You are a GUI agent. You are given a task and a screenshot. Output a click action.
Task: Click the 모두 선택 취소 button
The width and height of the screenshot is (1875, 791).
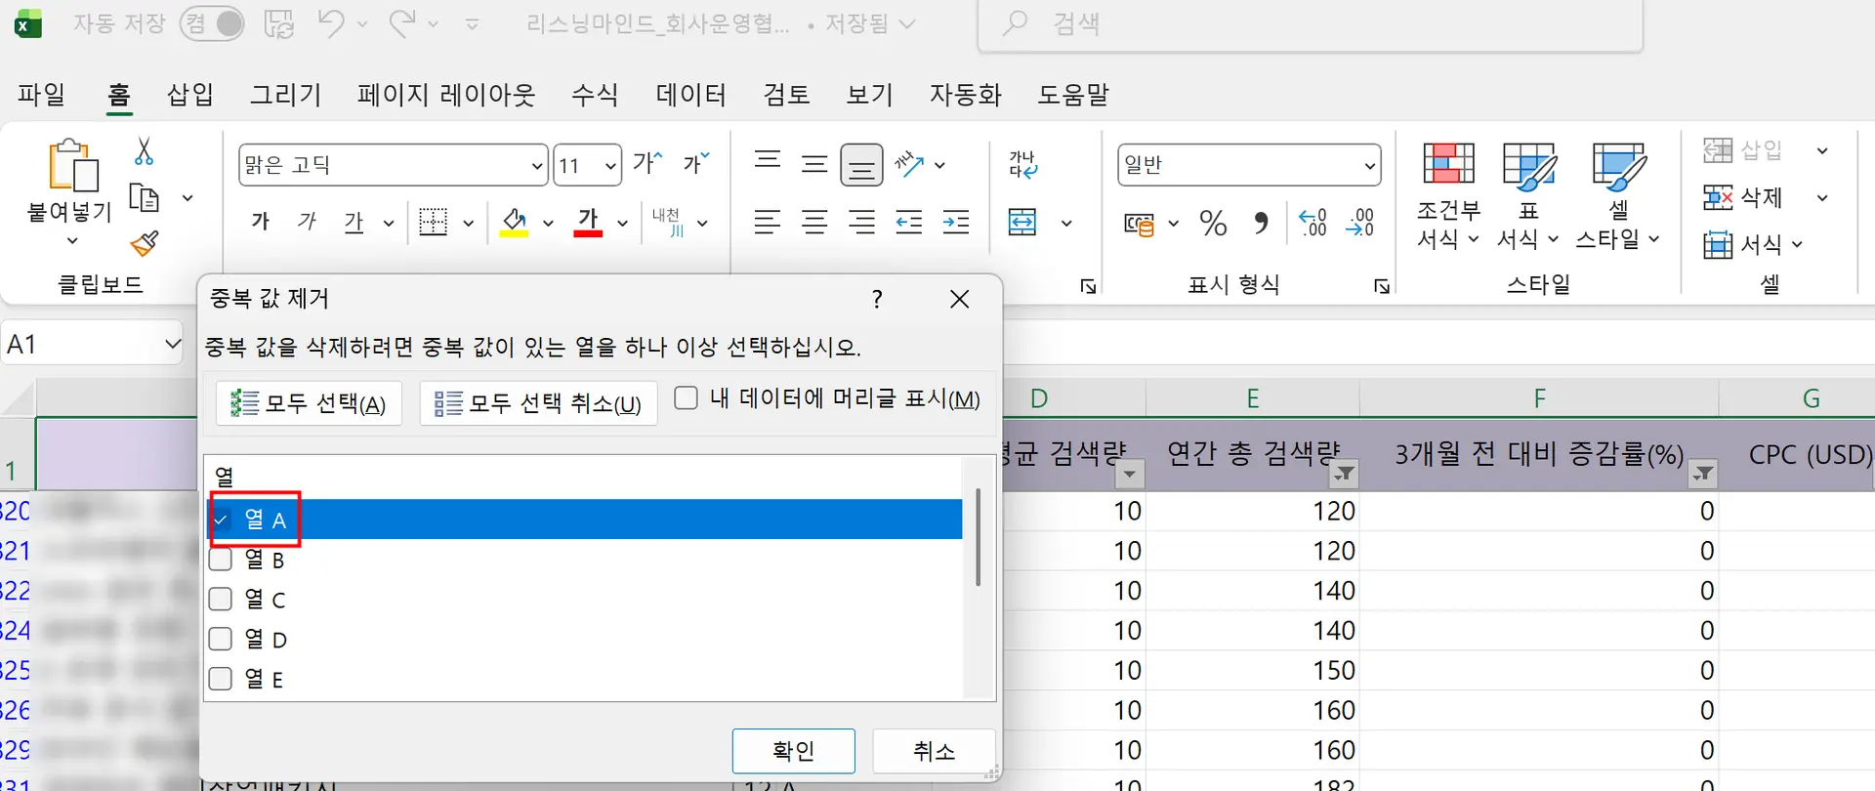[538, 403]
